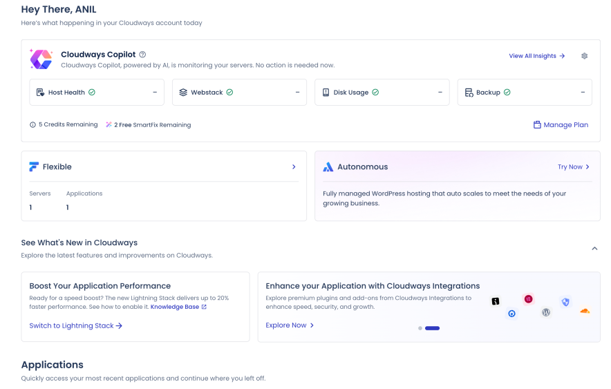The width and height of the screenshot is (611, 389).
Task: Click the Manage Plan box icon
Action: [x=537, y=124]
